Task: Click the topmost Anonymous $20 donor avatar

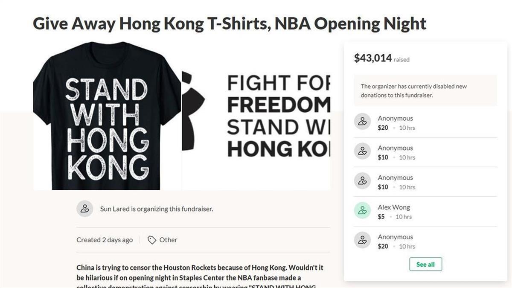Action: pos(362,122)
